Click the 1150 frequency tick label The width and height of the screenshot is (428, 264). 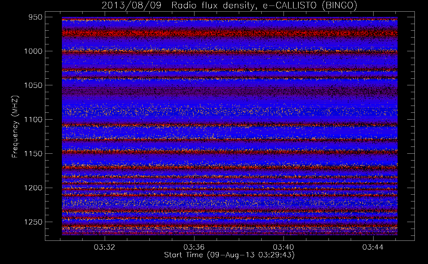click(x=33, y=154)
